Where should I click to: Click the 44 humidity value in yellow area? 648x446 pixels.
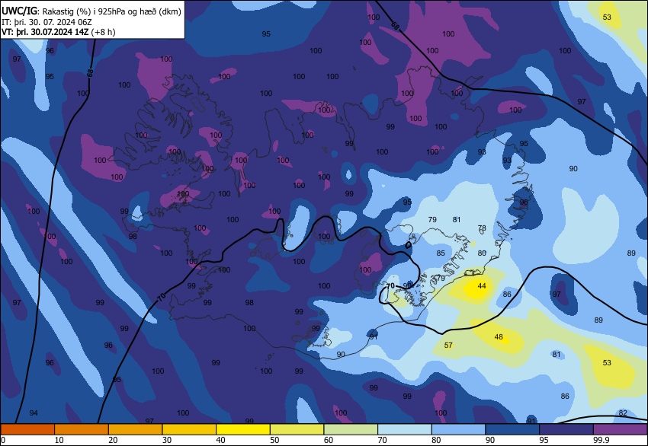click(x=482, y=285)
